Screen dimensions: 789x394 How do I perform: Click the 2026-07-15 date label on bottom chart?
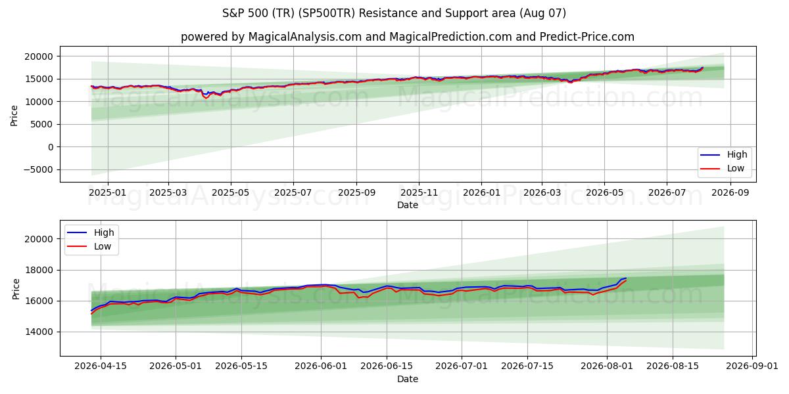tap(526, 366)
